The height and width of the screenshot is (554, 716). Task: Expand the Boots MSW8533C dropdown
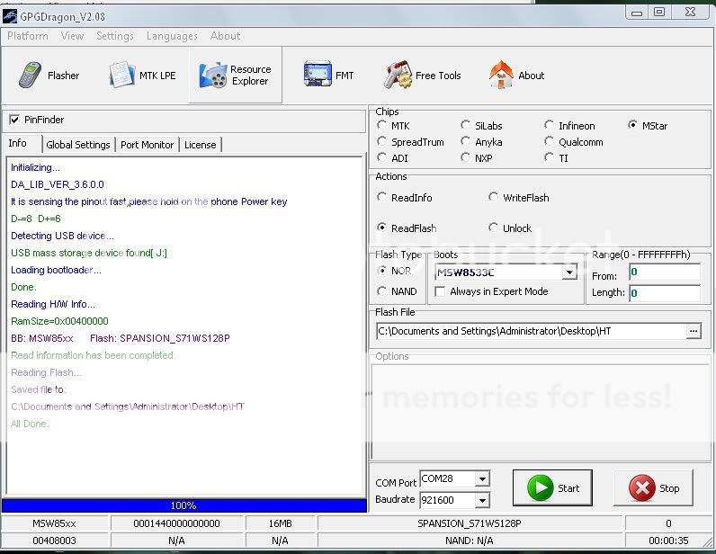click(569, 272)
